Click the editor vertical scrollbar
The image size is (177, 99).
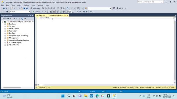tap(175, 51)
